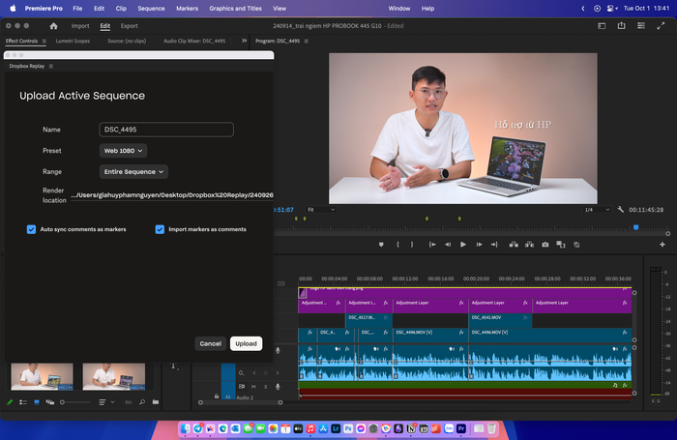Screen dimensions: 677x440
Task: Uncheck Auto sync comments as markers
Action: 32,229
